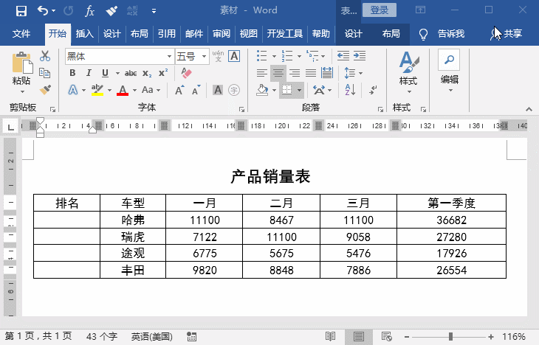Click the yellow text highlight color button
The image size is (539, 345).
pos(97,90)
